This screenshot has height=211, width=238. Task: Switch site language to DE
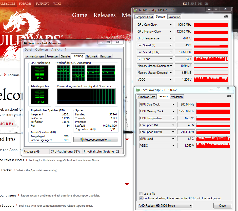[x=200, y=4]
